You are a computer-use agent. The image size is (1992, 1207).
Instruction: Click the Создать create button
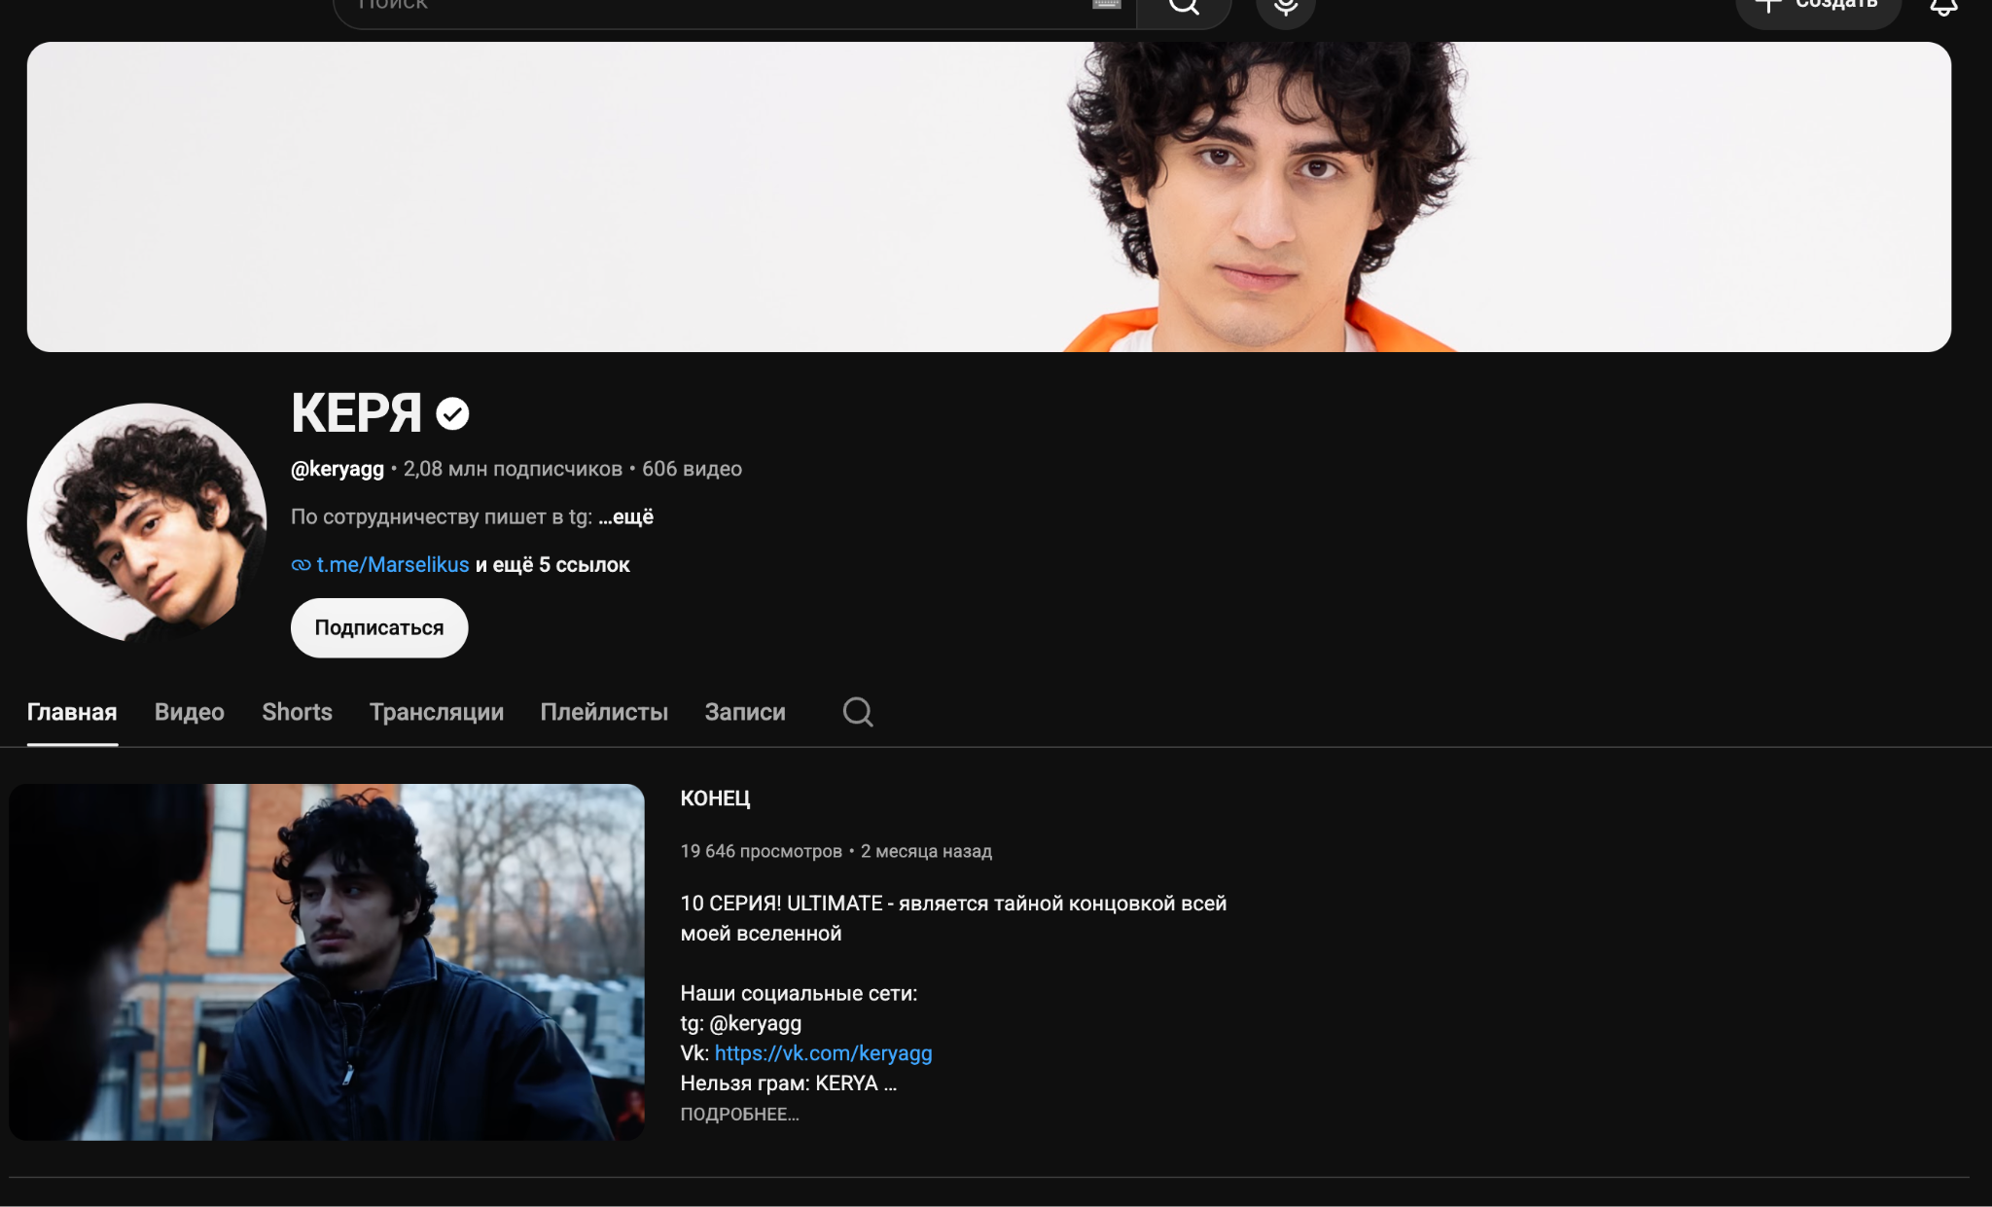(x=1818, y=8)
